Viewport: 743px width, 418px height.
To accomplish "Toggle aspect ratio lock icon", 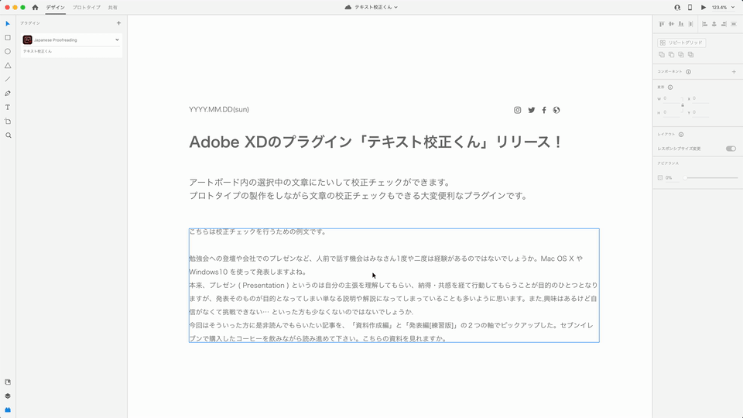I will coord(683,105).
